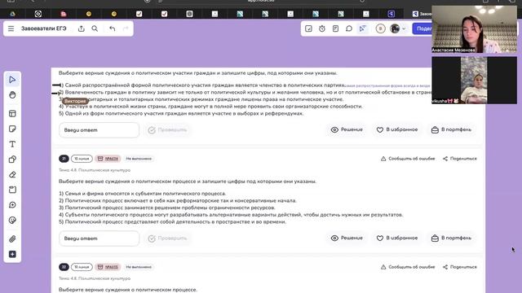Click the answer field of task 21
Screen dimensions: 522x293
100,238
